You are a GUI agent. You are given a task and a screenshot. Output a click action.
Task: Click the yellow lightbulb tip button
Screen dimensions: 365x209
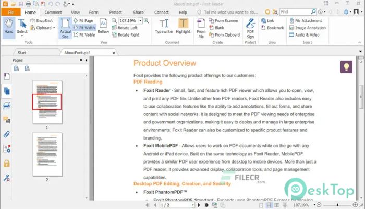[346, 67]
